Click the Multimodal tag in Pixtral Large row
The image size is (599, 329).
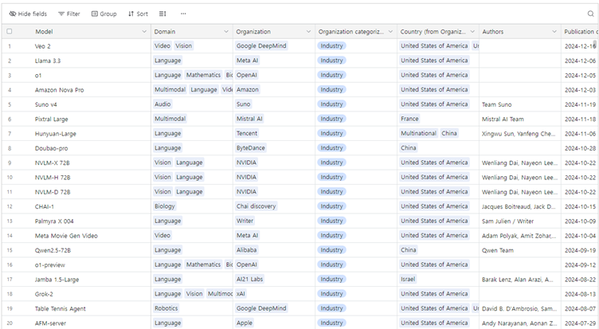click(x=170, y=119)
